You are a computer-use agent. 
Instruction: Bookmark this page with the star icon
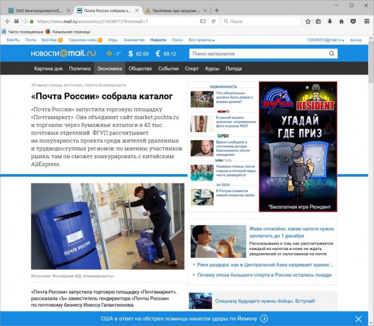point(308,22)
